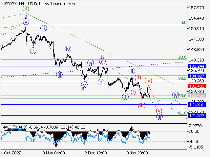Click the 150.910 price scale value
Image resolution: width=210 pixels, height=157 pixels.
(x=196, y=28)
